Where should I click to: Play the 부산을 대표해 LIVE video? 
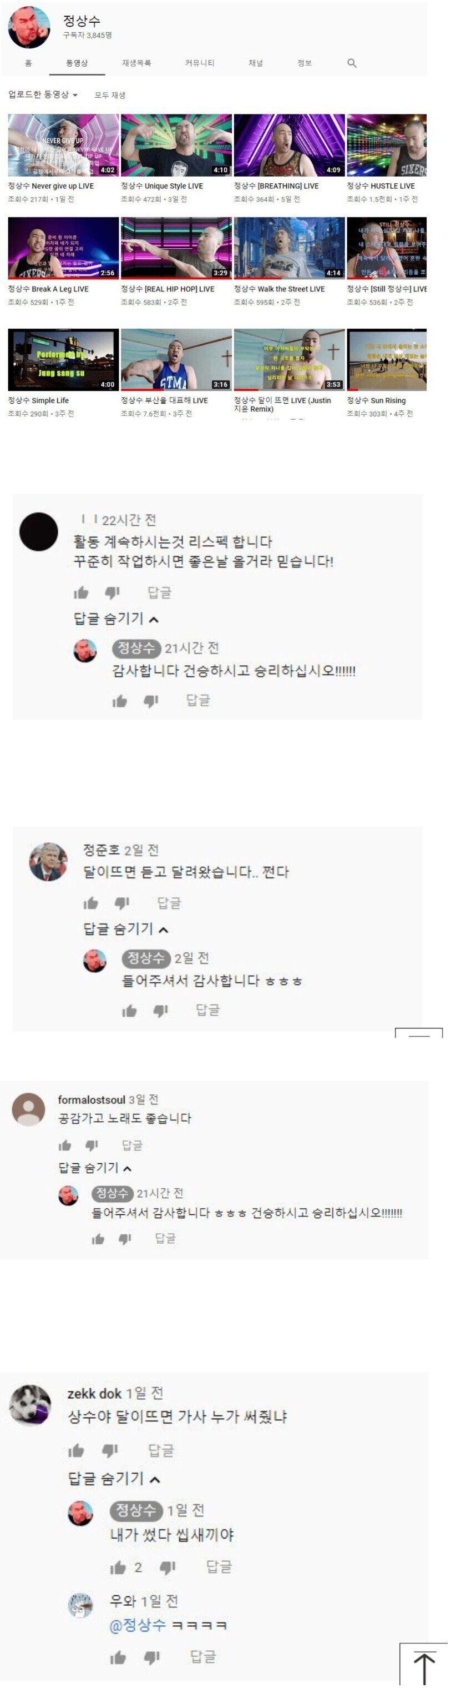tap(176, 360)
